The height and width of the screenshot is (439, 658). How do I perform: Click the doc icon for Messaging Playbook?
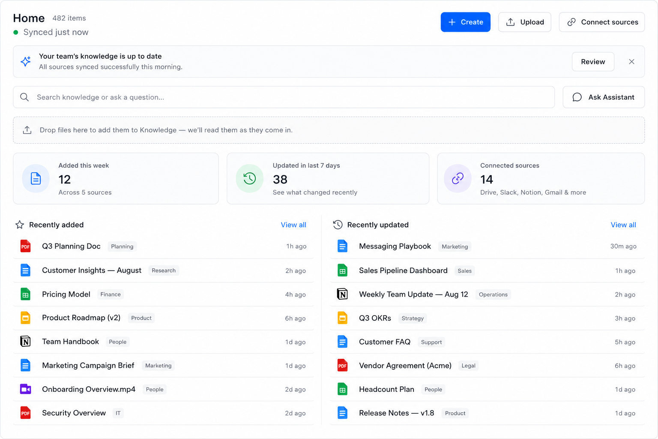coord(342,246)
